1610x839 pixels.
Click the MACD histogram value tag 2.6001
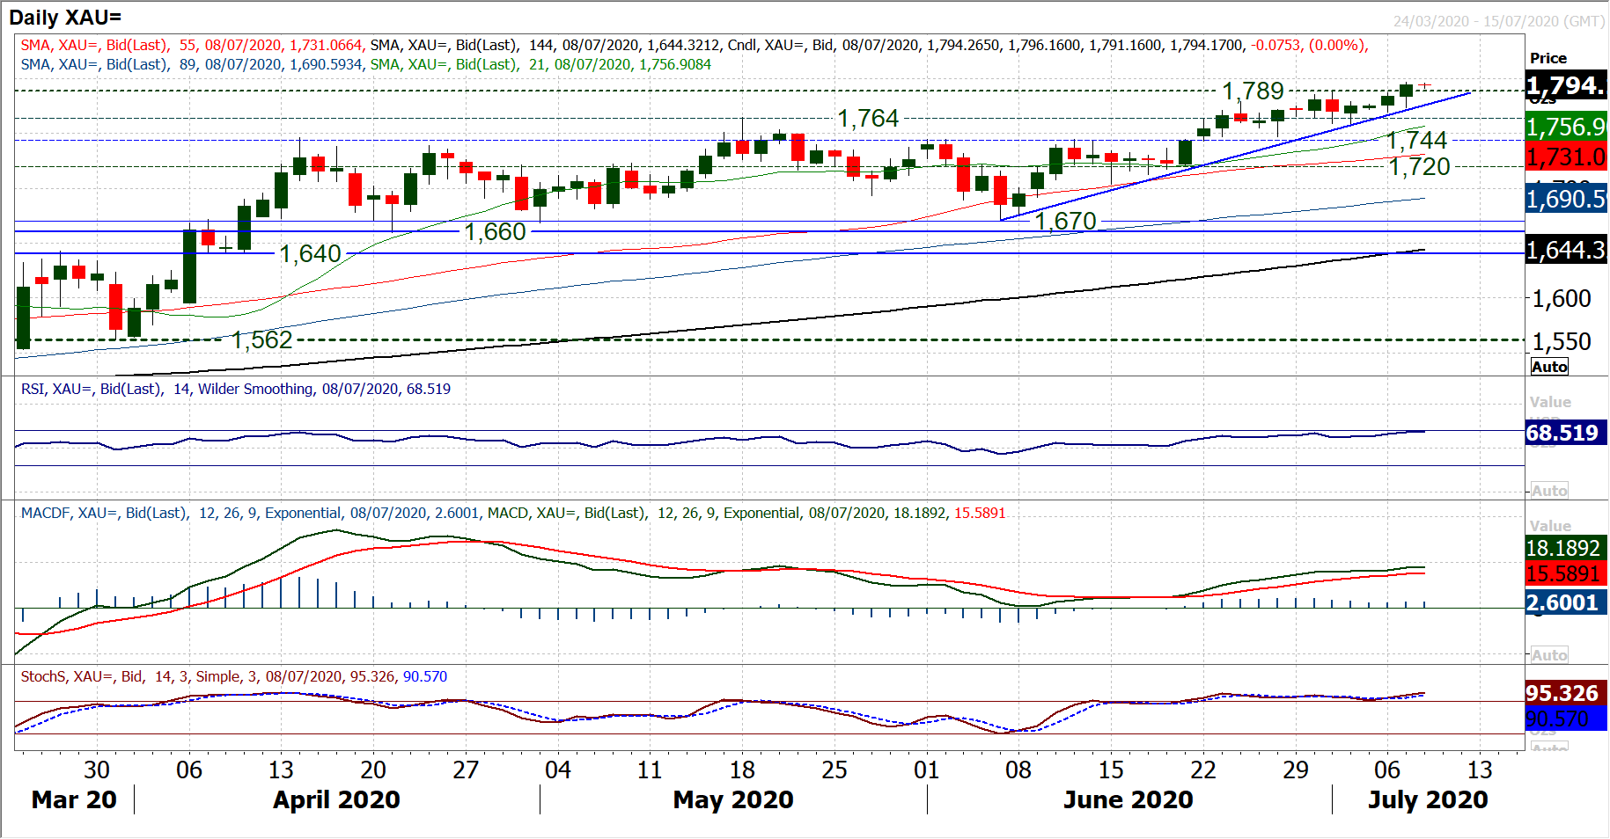tap(1562, 602)
